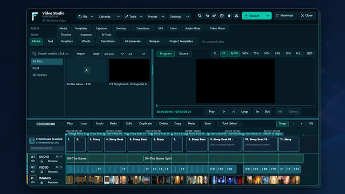Open the history clock icon

(x=222, y=16)
